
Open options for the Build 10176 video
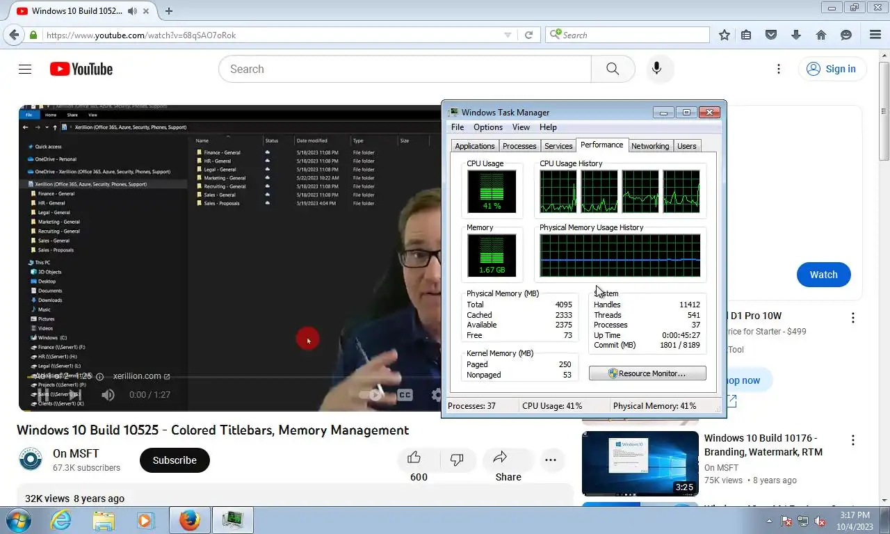click(x=853, y=440)
